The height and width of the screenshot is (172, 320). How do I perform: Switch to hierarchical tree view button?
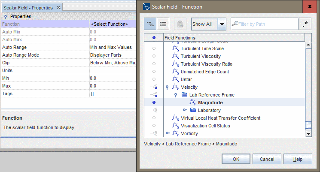(150, 24)
